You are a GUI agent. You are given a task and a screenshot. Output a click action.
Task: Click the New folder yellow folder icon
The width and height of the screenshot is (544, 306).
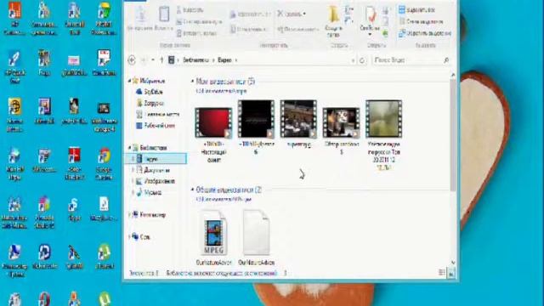334,14
